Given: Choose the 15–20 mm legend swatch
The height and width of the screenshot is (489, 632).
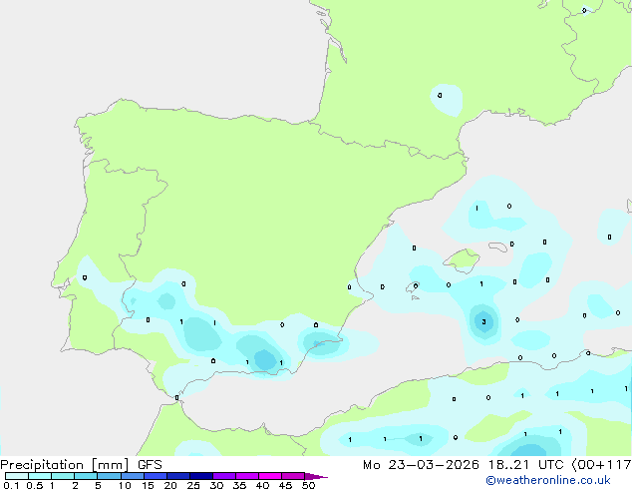Looking at the screenshot, I should tap(156, 476).
